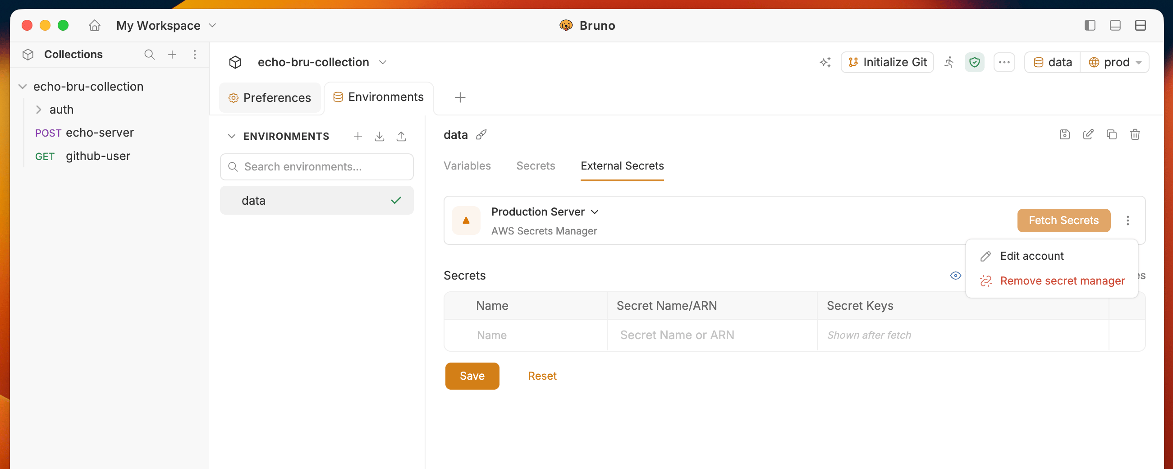The height and width of the screenshot is (469, 1173).
Task: Create a new environment via plus icon
Action: pos(358,136)
